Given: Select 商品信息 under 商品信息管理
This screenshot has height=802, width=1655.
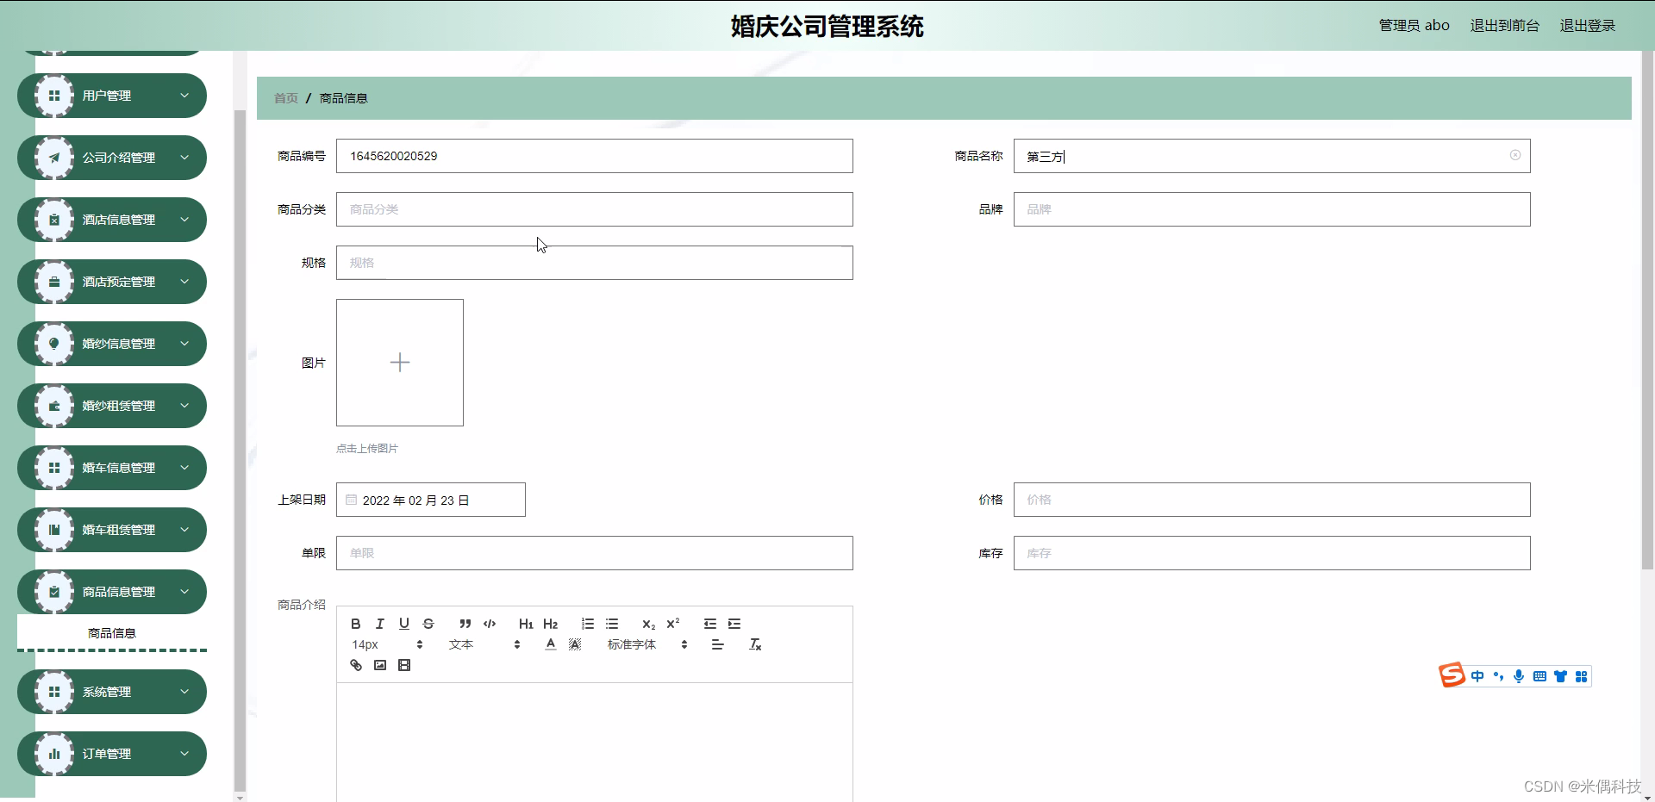Looking at the screenshot, I should 111,632.
